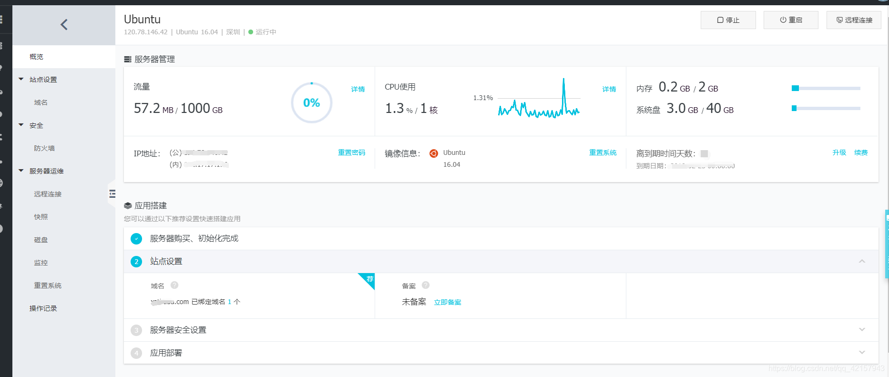Image resolution: width=889 pixels, height=377 pixels.
Task: Click the sidebar collapse handle icon
Action: [112, 194]
